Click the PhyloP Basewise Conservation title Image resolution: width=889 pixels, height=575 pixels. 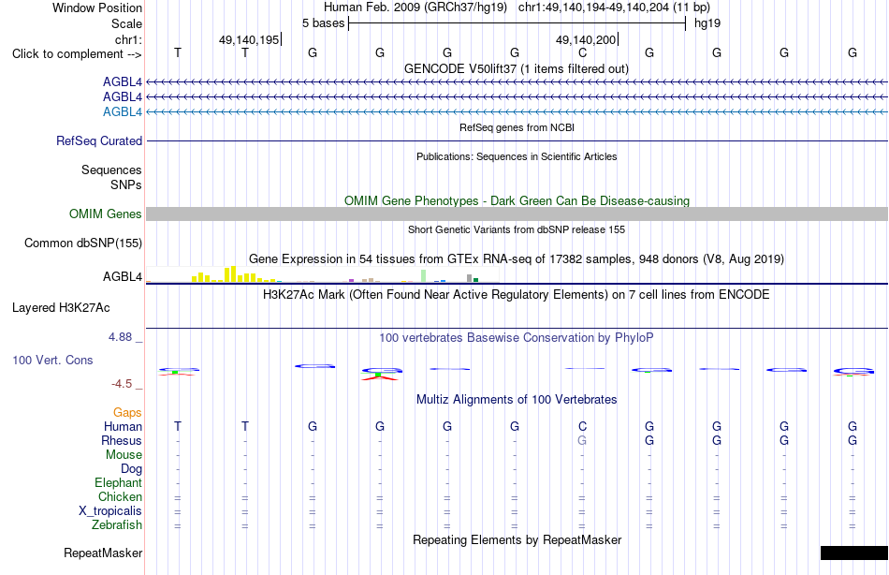[517, 338]
